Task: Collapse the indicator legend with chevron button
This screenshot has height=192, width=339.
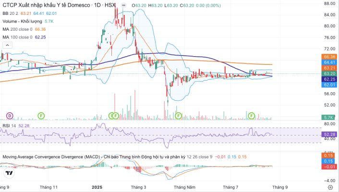Action: coord(7,45)
